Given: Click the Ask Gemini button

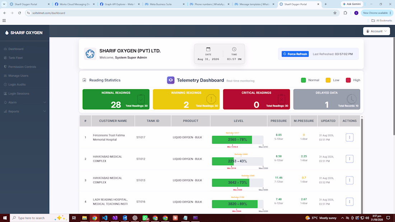Looking at the screenshot, I should point(352,4).
